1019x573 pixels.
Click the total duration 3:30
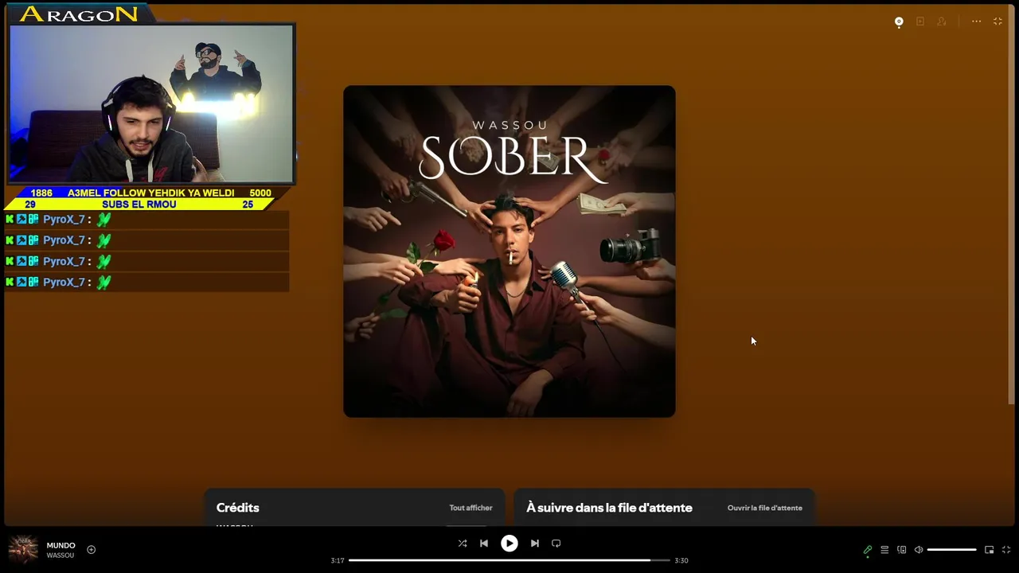point(681,560)
